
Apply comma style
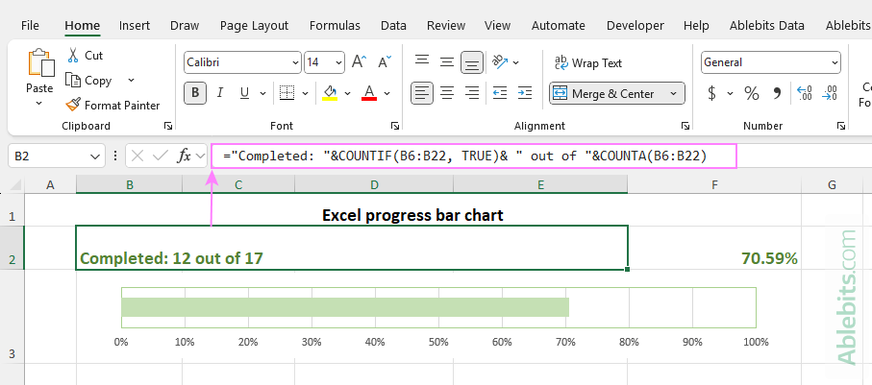pyautogui.click(x=777, y=93)
